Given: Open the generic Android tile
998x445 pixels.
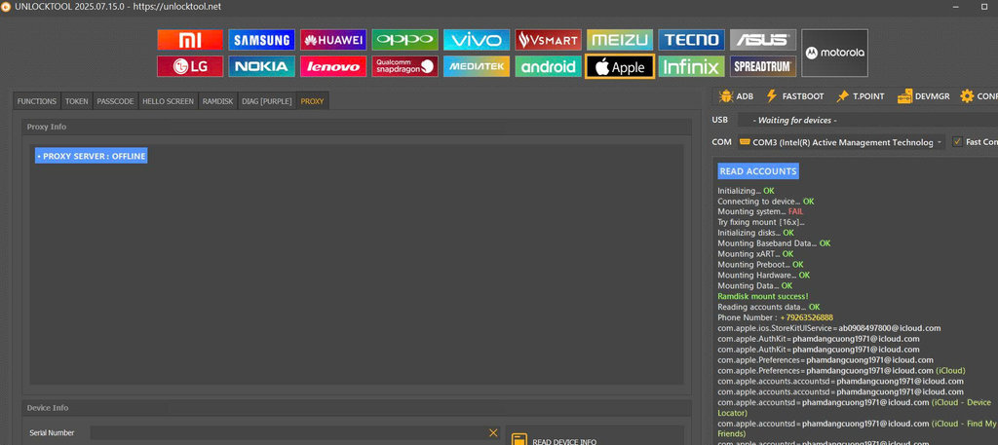Looking at the screenshot, I should pos(548,66).
